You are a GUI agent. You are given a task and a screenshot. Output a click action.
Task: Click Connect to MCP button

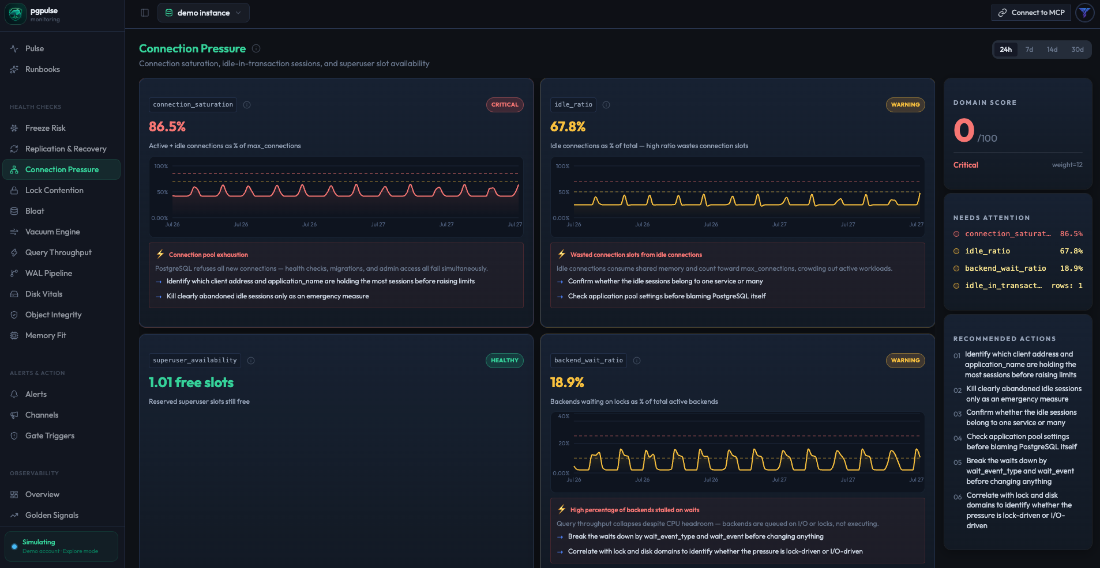pos(1031,13)
